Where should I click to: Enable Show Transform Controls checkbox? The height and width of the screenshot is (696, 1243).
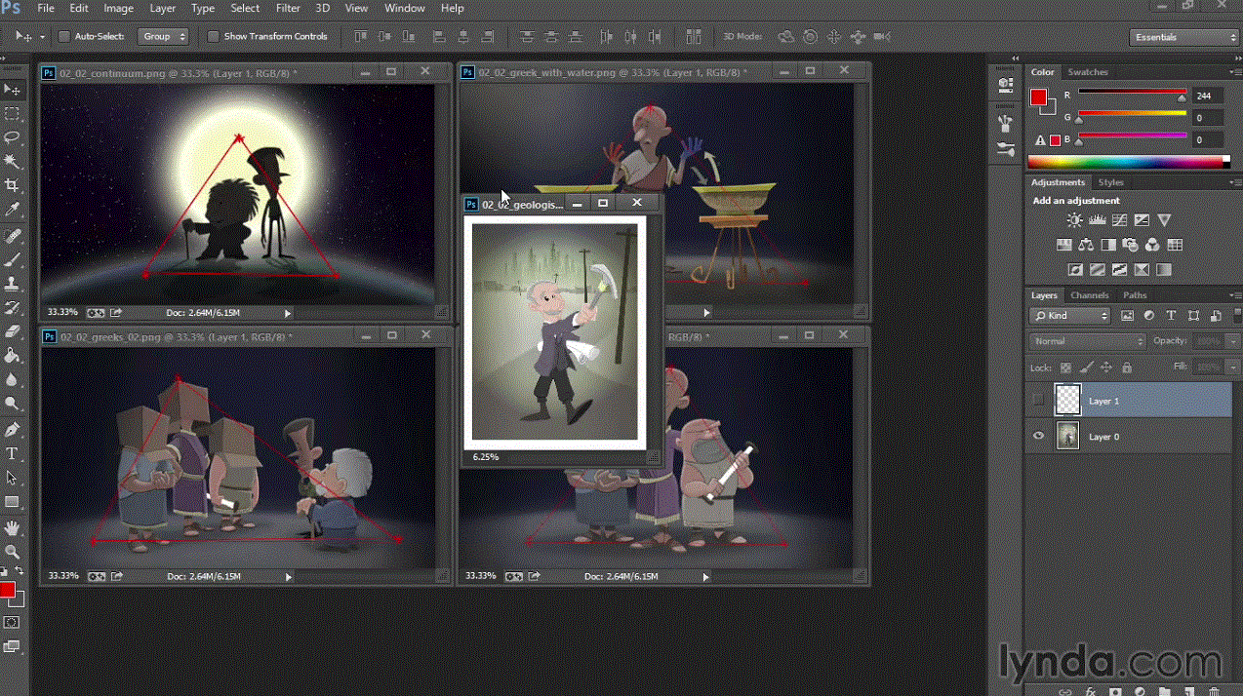(213, 36)
